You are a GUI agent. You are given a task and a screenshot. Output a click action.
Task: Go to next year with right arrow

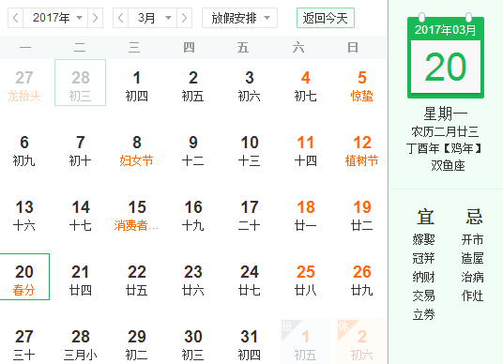click(x=95, y=18)
